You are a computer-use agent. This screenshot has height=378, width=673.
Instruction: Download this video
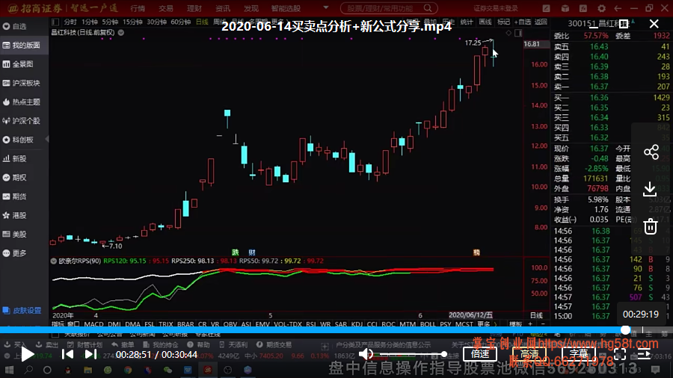[651, 189]
